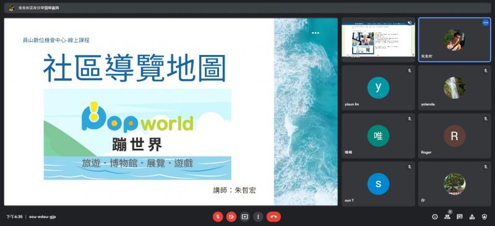Click muted mic icon on 唯 tile
The height and width of the screenshot is (226, 495).
tap(410, 119)
